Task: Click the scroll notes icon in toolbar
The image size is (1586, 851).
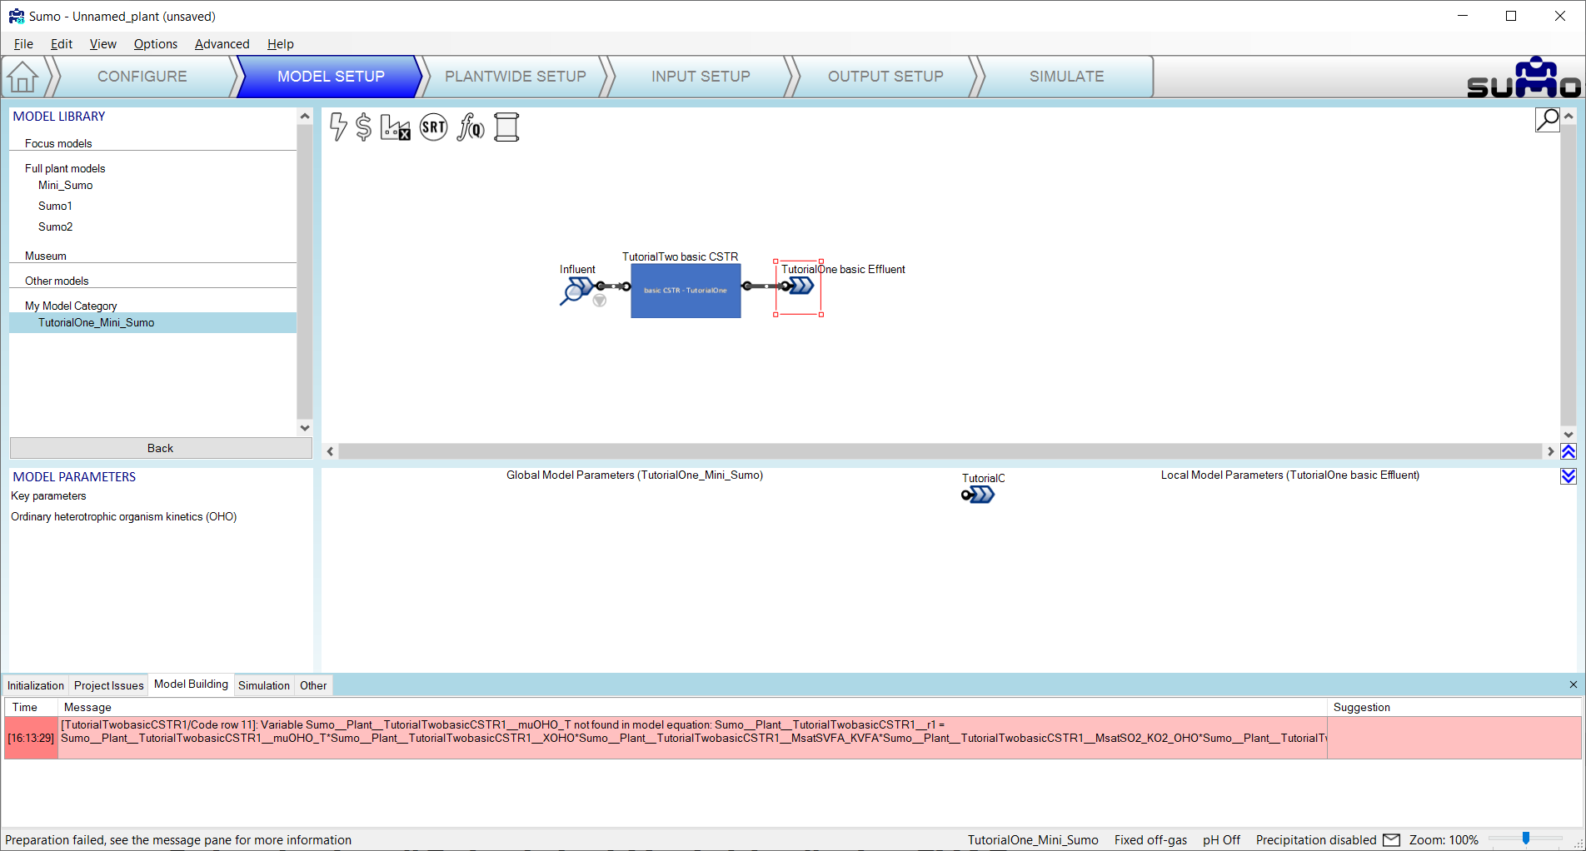Action: [506, 127]
